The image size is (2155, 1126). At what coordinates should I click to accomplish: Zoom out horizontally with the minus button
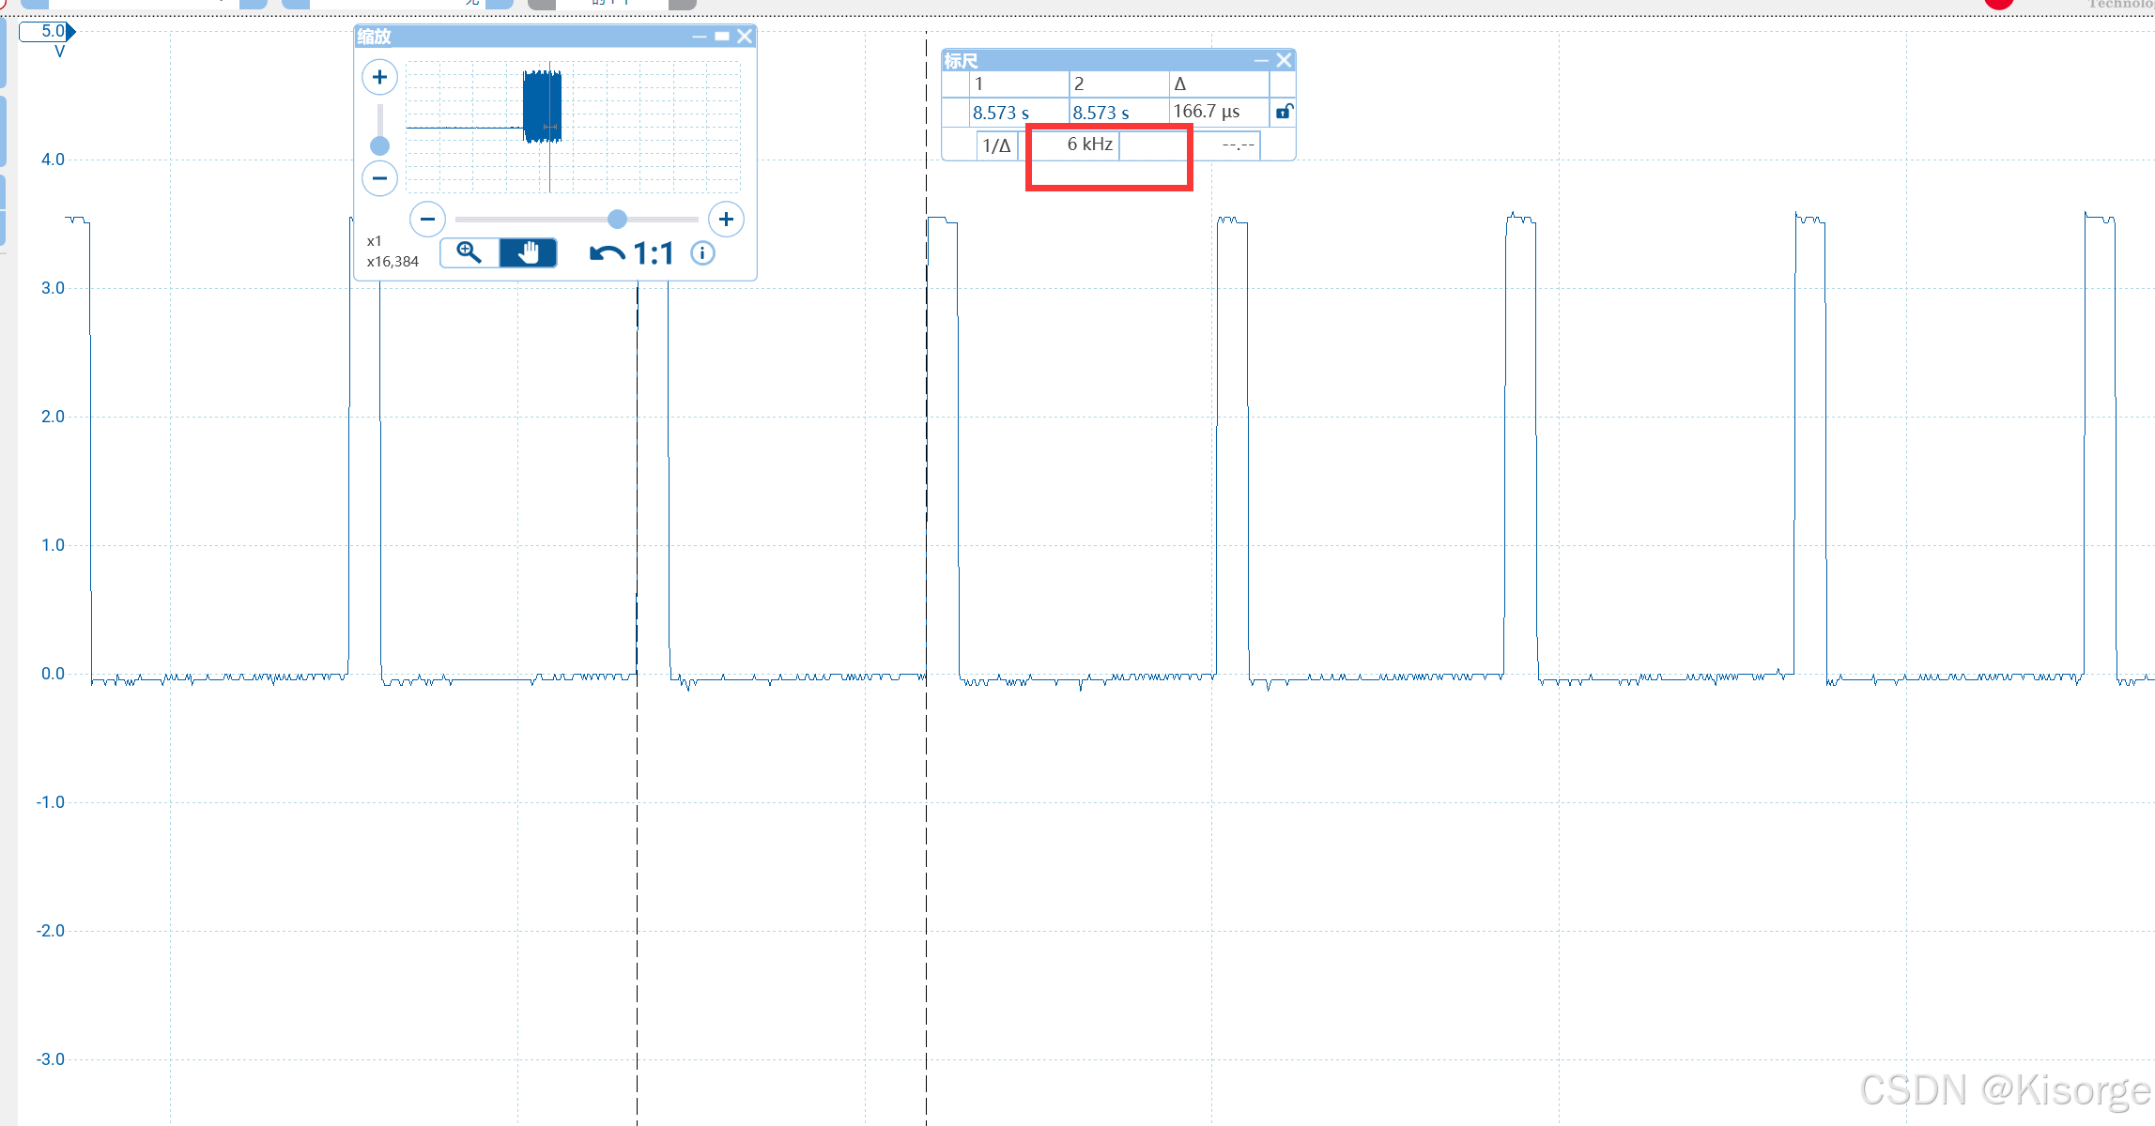coord(427,220)
